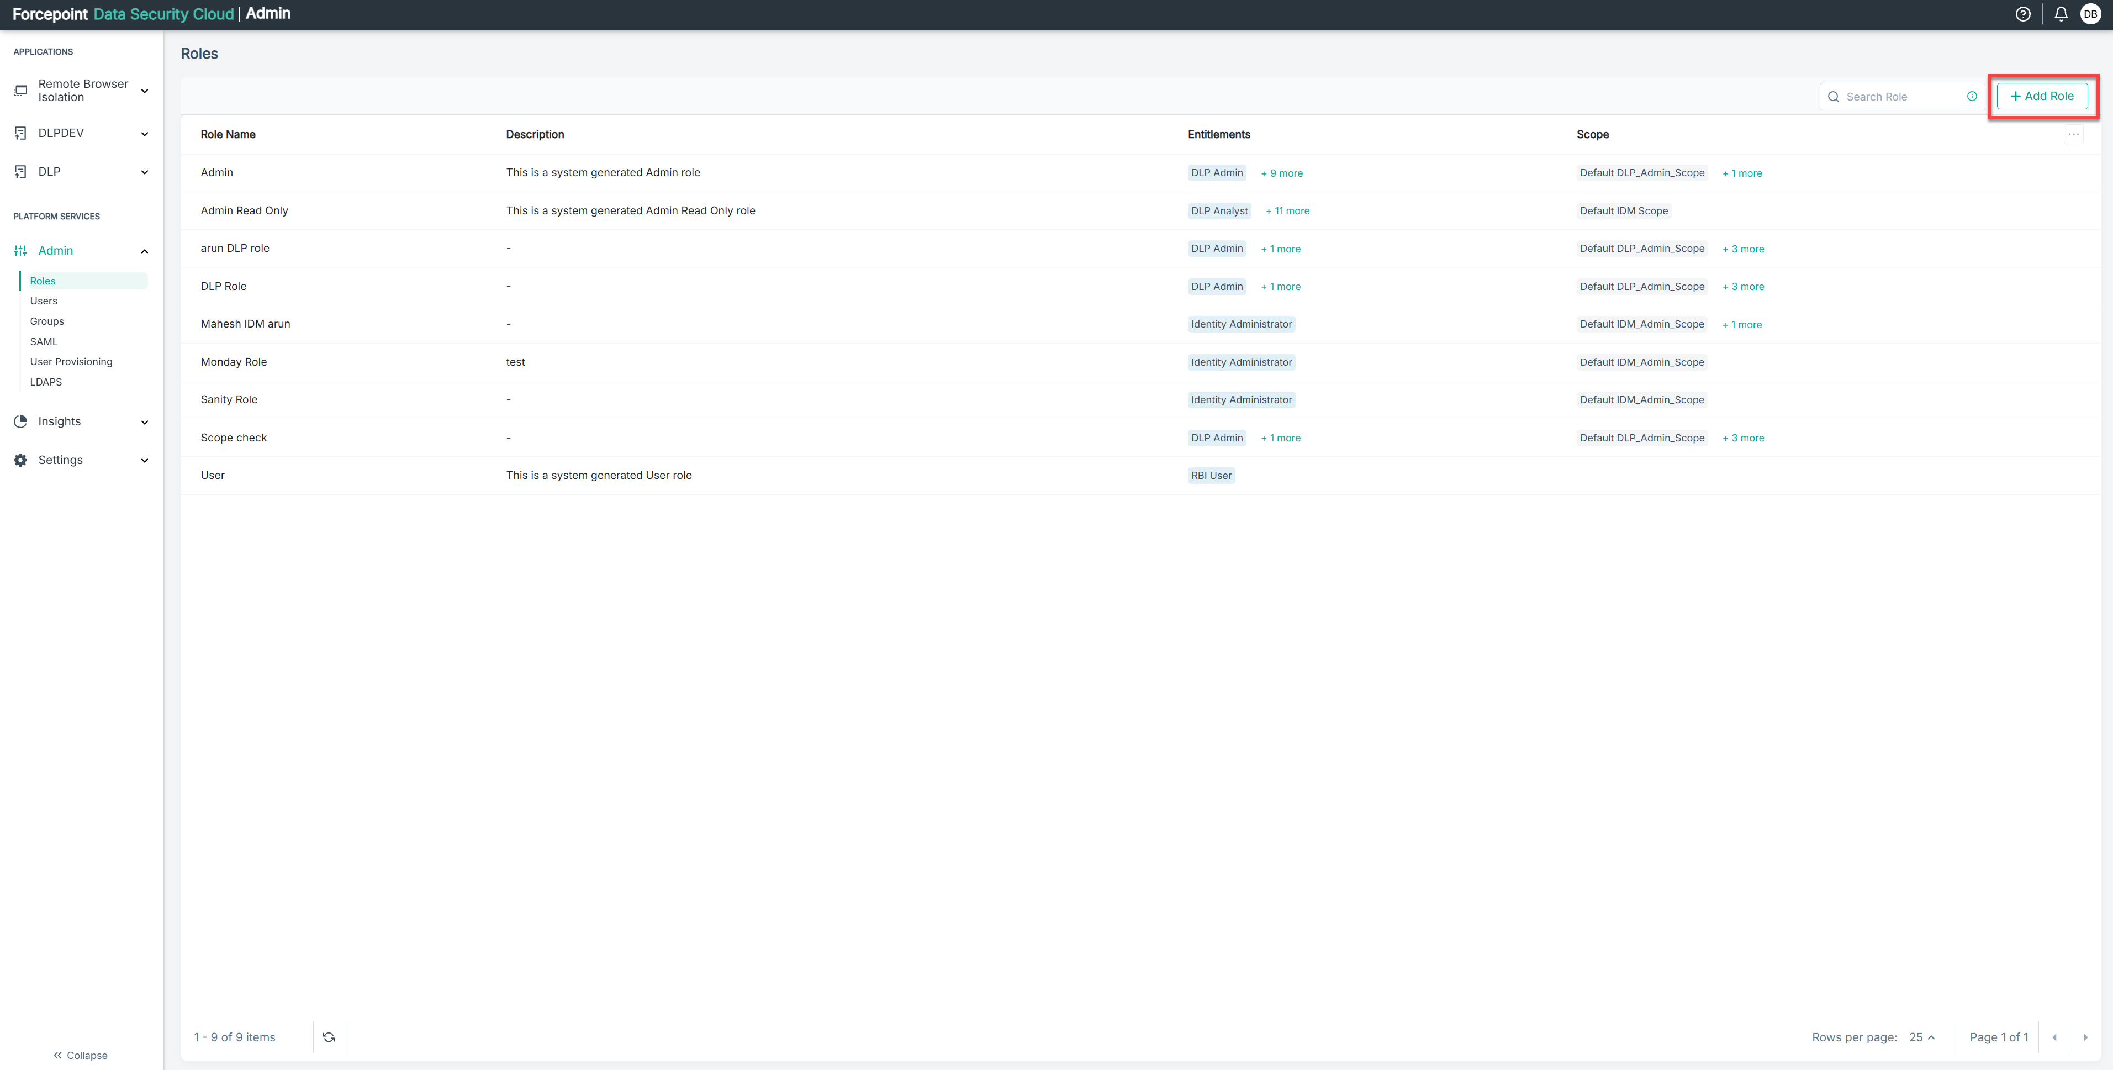This screenshot has height=1070, width=2113.
Task: Open the Users submenu item
Action: pyautogui.click(x=44, y=301)
